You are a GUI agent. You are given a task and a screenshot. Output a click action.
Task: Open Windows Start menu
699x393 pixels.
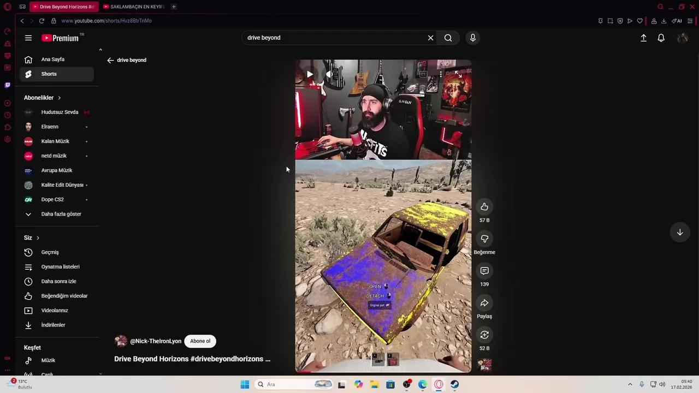click(245, 384)
